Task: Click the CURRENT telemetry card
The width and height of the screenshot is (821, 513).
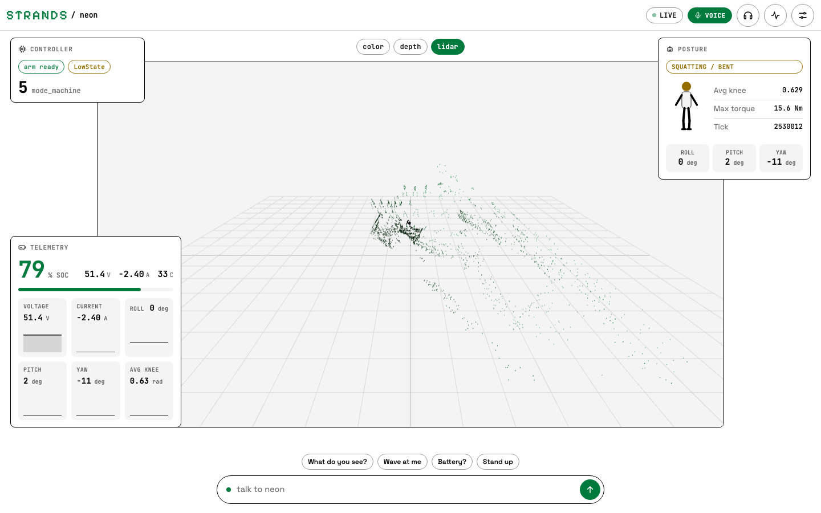Action: coord(96,327)
